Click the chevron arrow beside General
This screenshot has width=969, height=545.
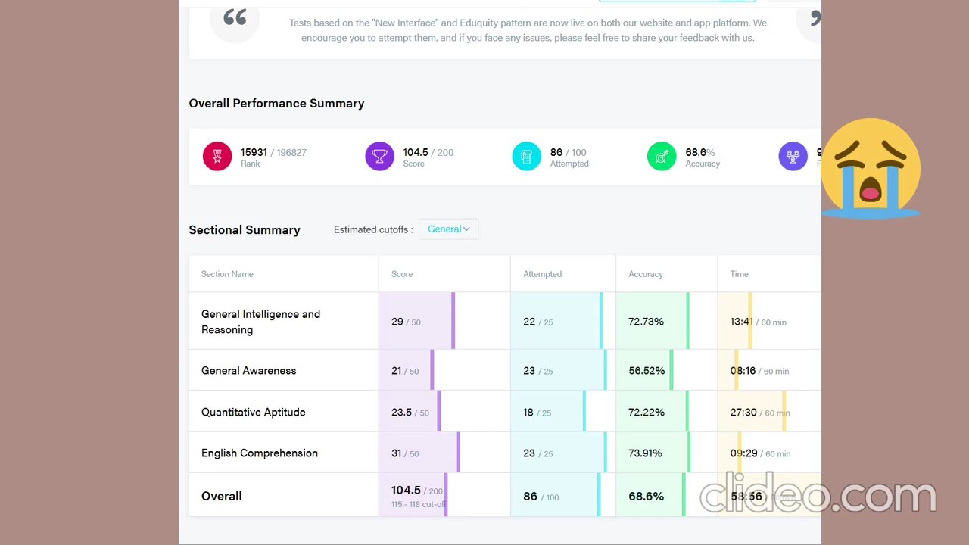point(466,229)
